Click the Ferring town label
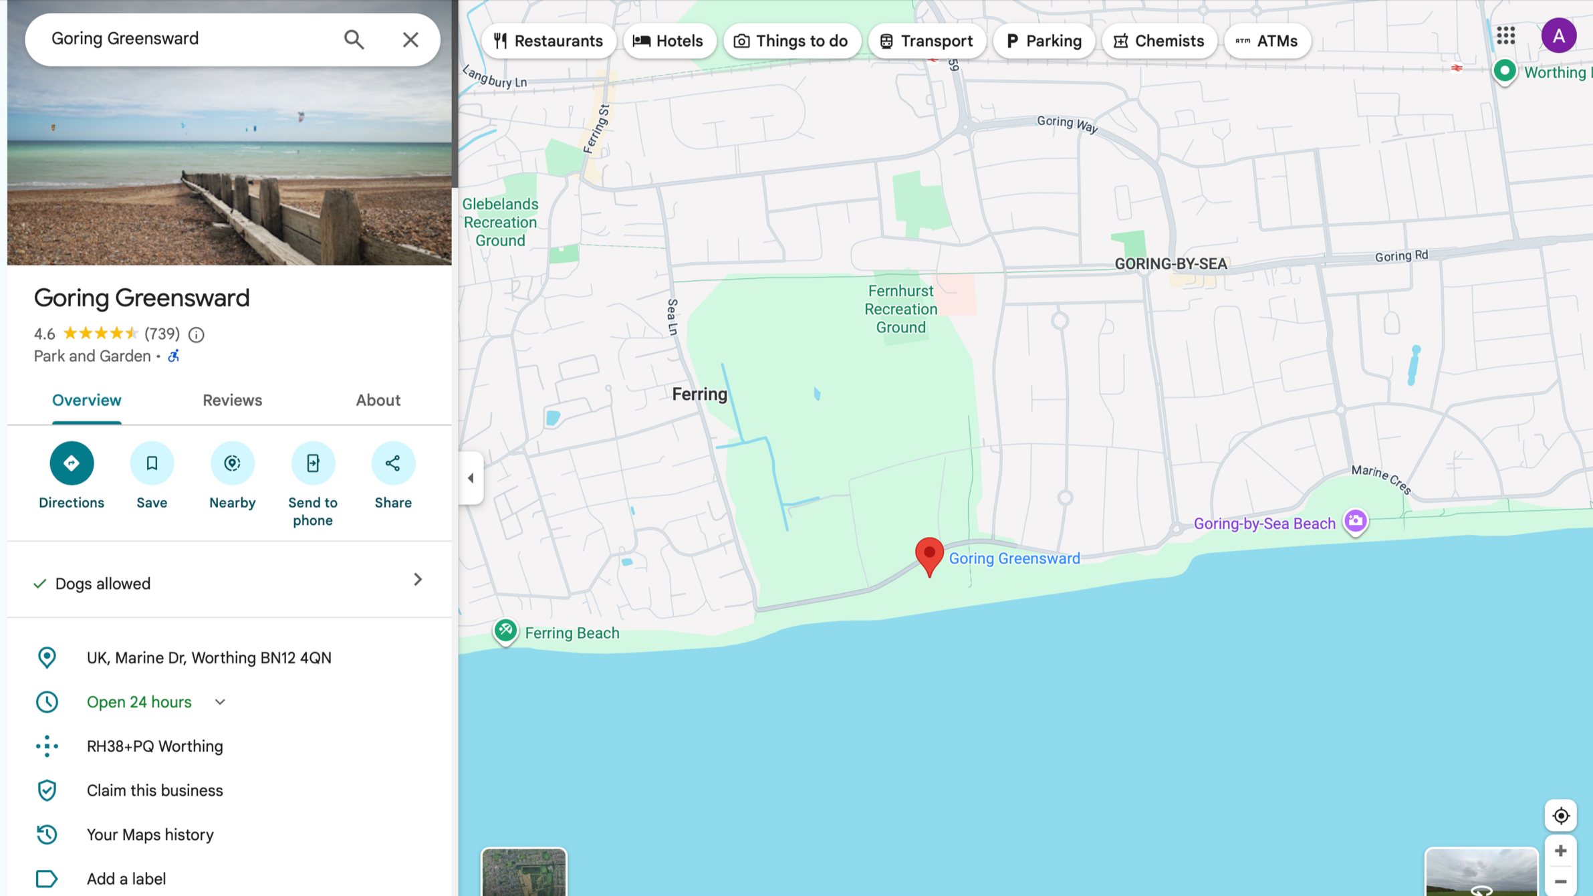The width and height of the screenshot is (1593, 896). click(x=699, y=395)
